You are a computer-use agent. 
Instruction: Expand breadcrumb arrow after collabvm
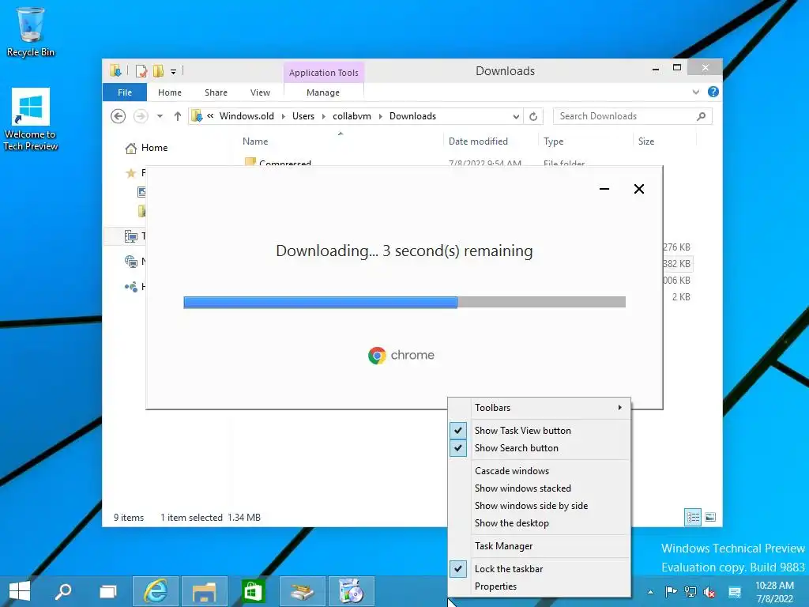point(380,117)
